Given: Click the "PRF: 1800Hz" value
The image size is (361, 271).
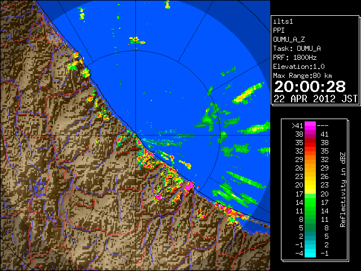Looking at the screenshot, I should (295, 58).
